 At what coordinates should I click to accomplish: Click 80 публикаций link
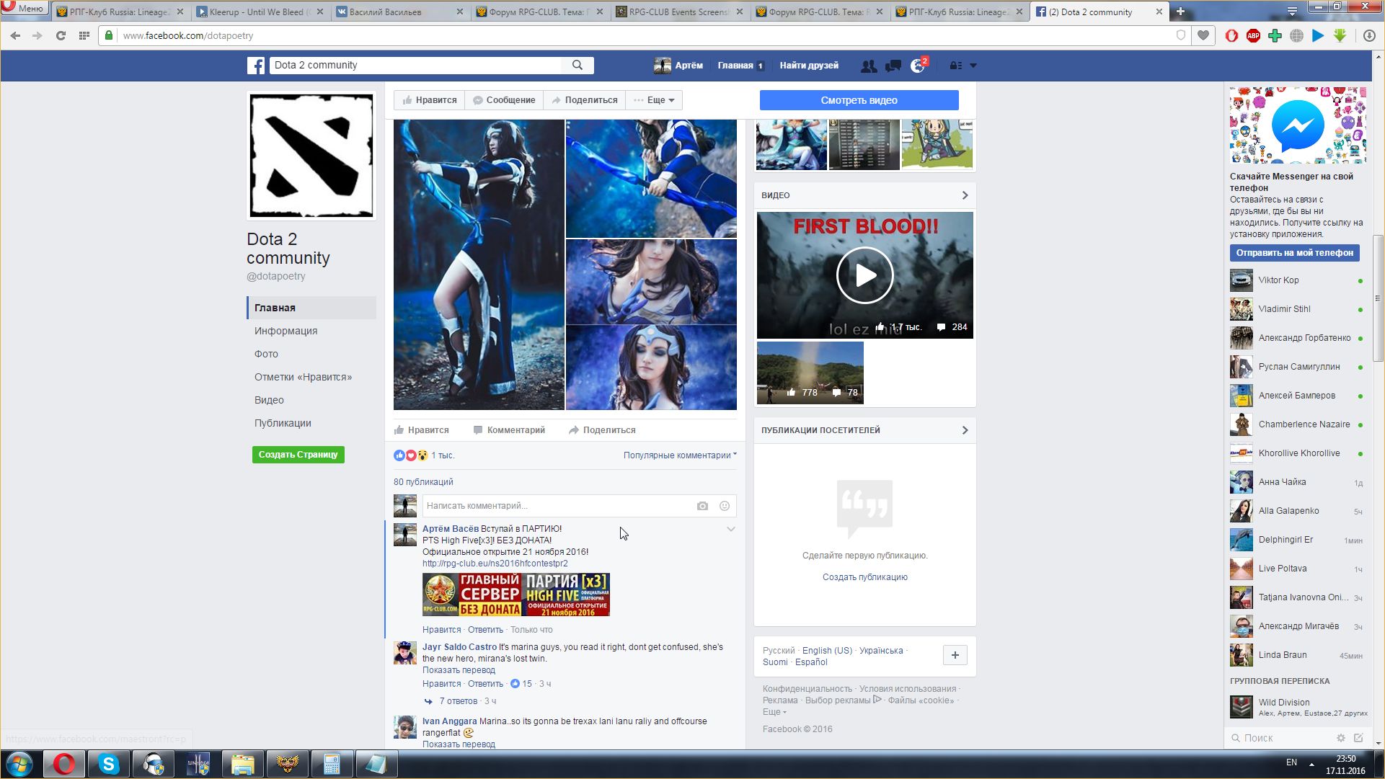(x=423, y=482)
